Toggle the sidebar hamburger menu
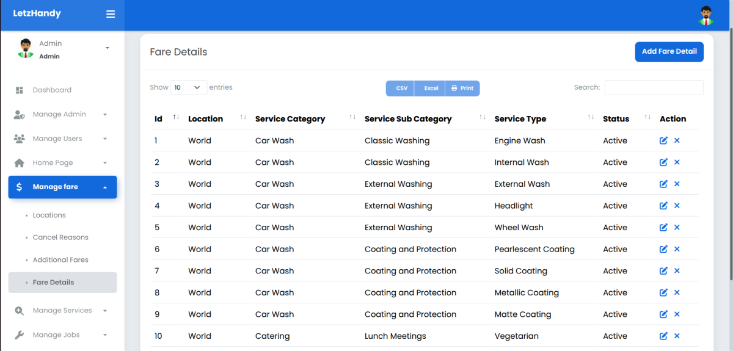 111,14
